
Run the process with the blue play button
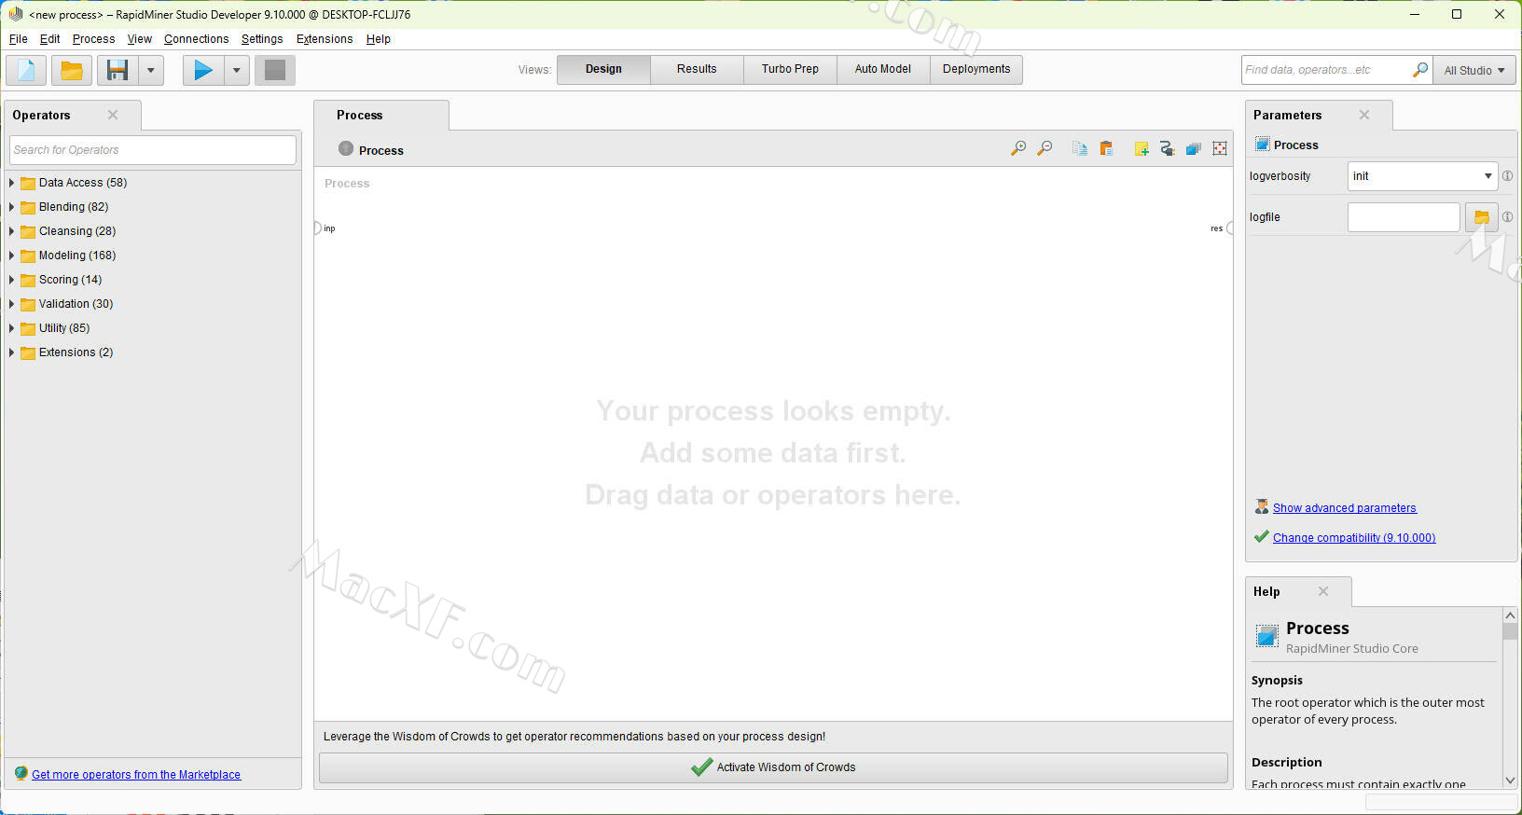coord(203,70)
